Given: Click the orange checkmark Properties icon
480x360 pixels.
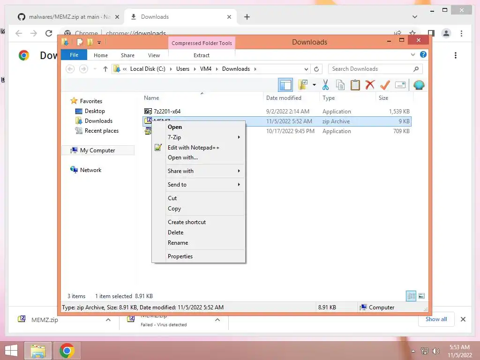Looking at the screenshot, I should pyautogui.click(x=385, y=85).
